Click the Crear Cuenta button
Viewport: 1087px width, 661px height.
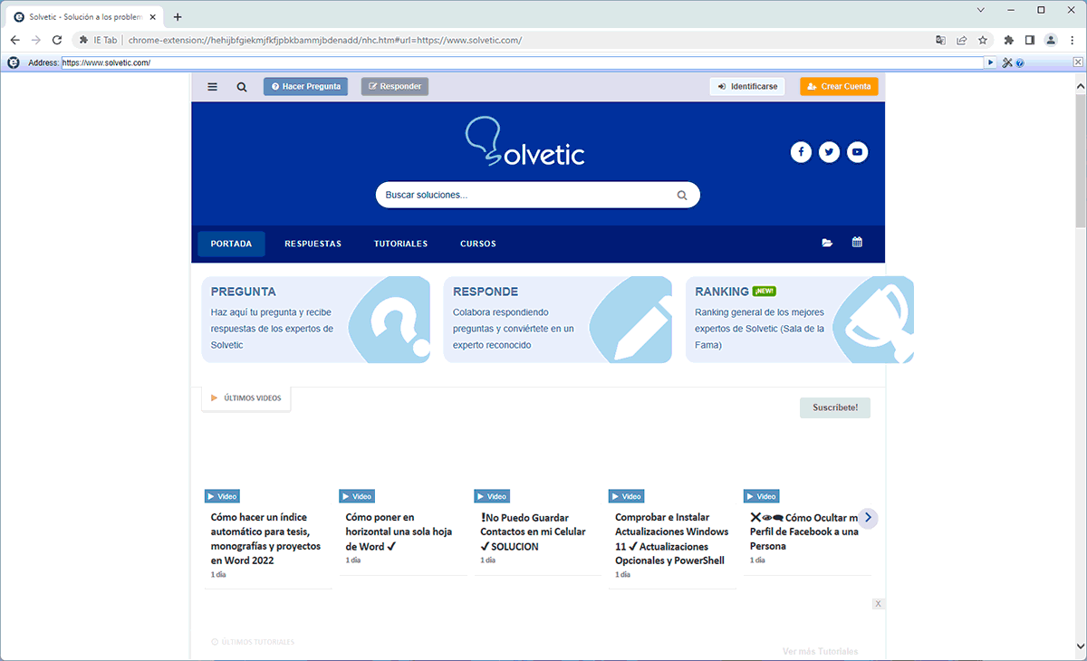click(x=839, y=87)
